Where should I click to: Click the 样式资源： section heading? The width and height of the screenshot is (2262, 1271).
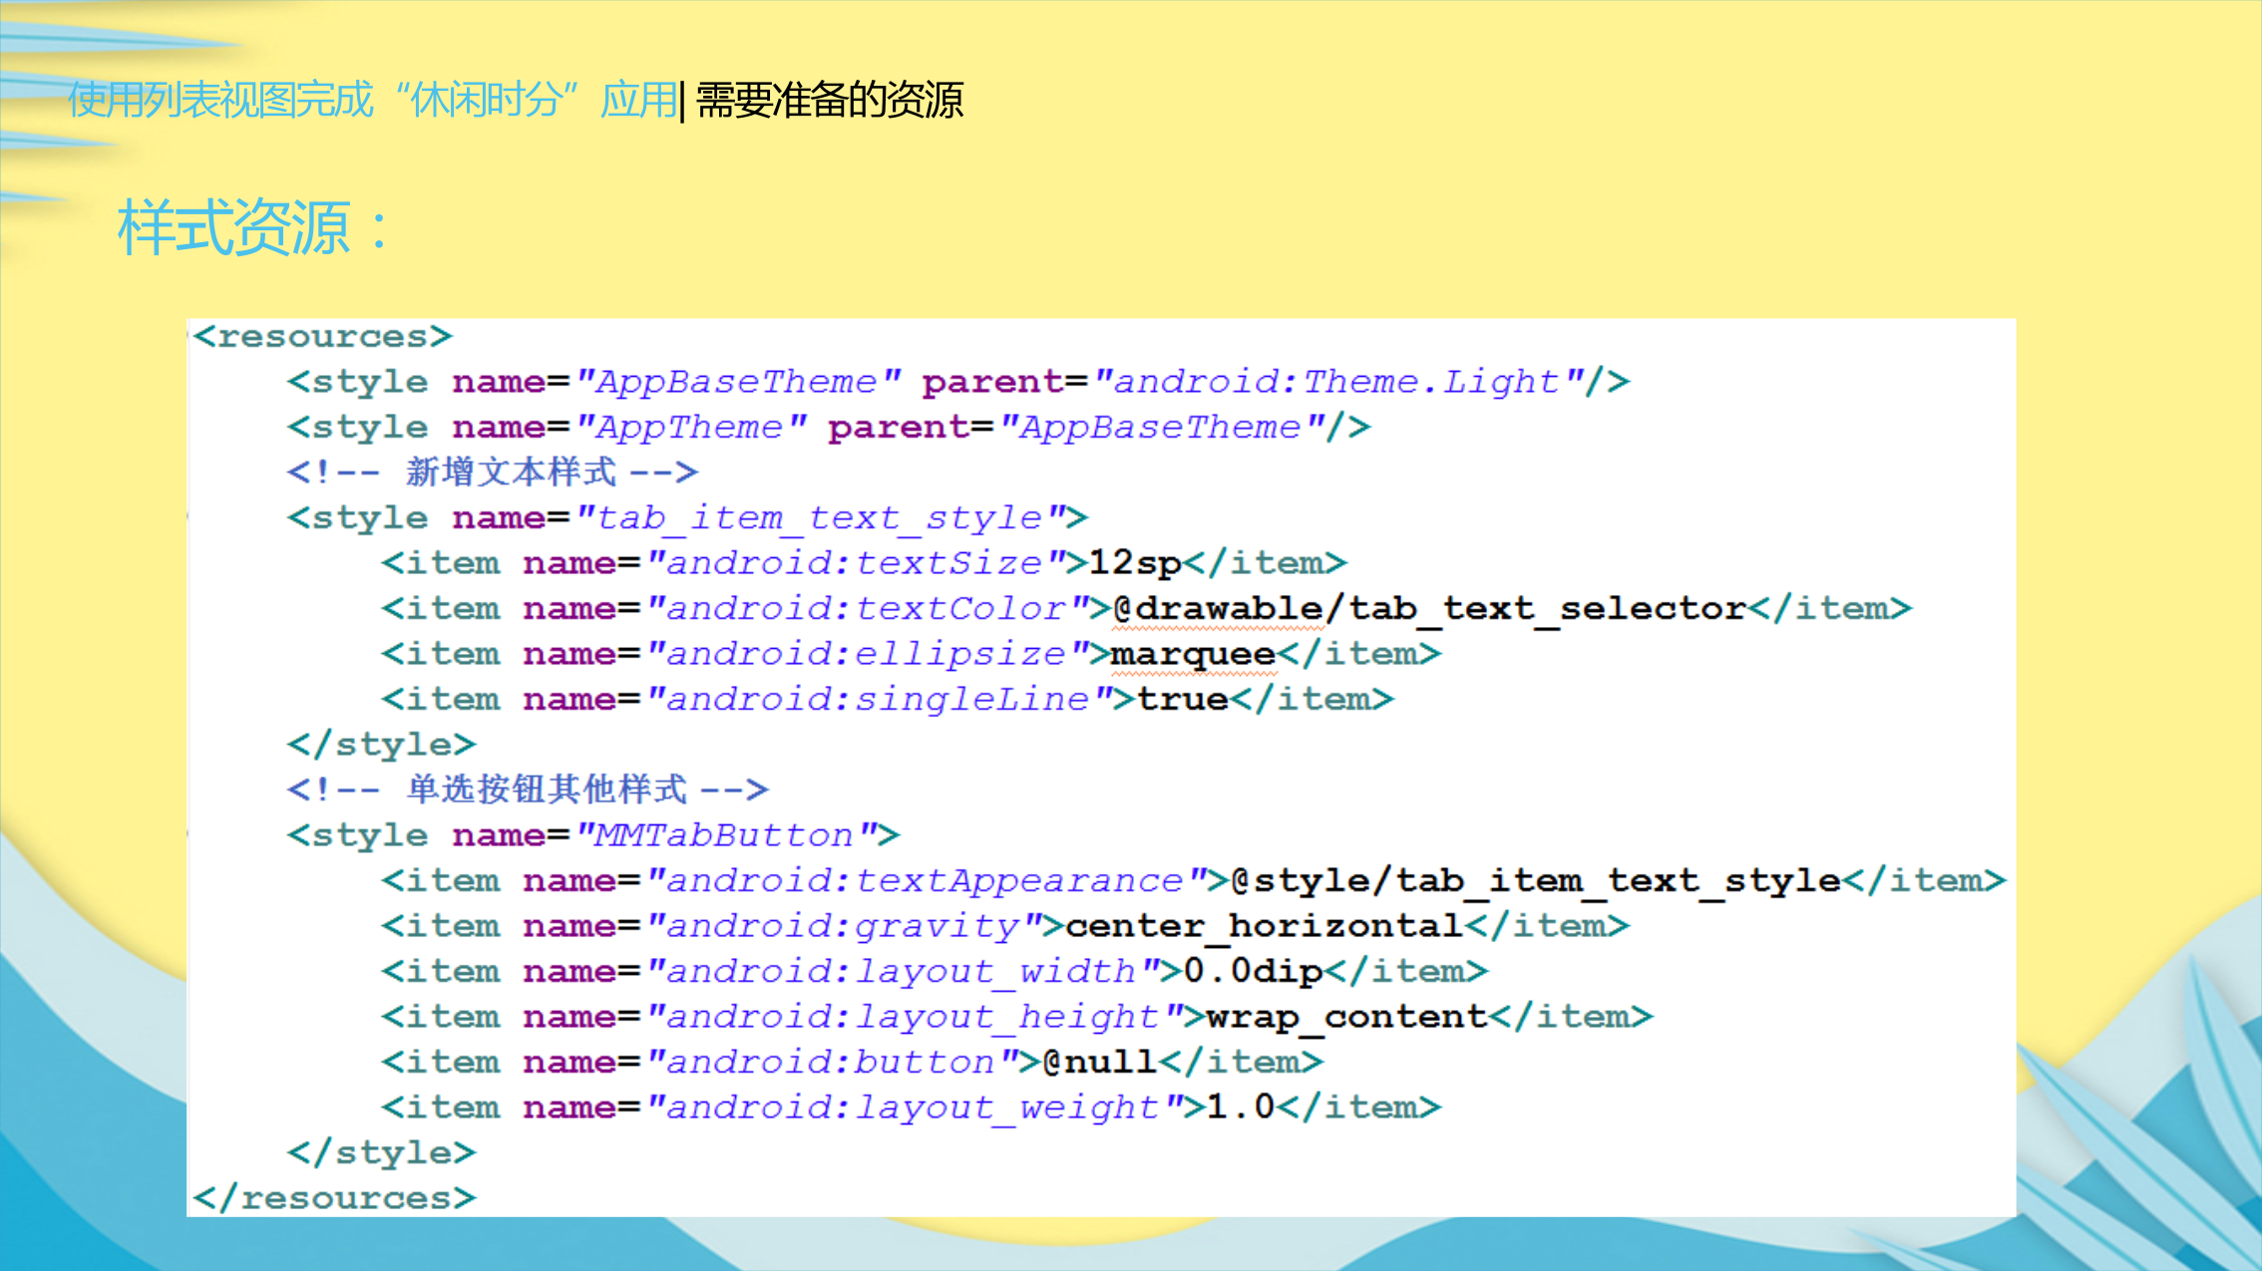pyautogui.click(x=253, y=228)
